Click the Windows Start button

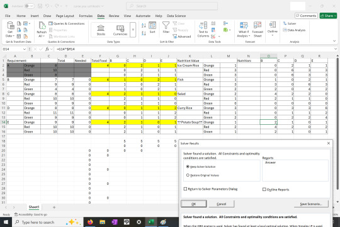pos(6,222)
